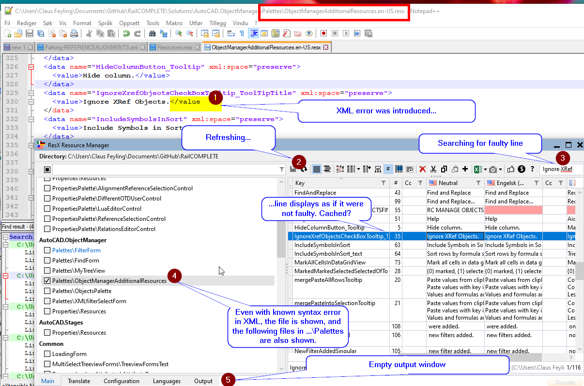
Task: Open the snapshot camera dropdown
Action: point(500,169)
